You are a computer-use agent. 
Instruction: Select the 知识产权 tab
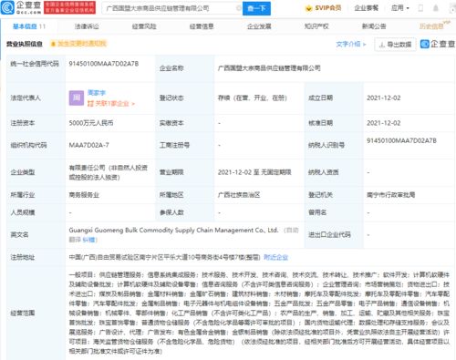(x=316, y=26)
